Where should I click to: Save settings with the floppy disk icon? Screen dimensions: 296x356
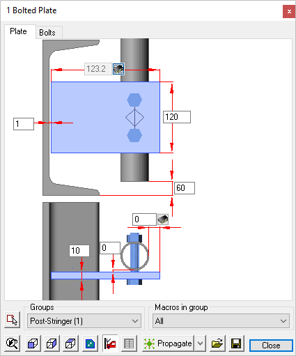point(236,343)
